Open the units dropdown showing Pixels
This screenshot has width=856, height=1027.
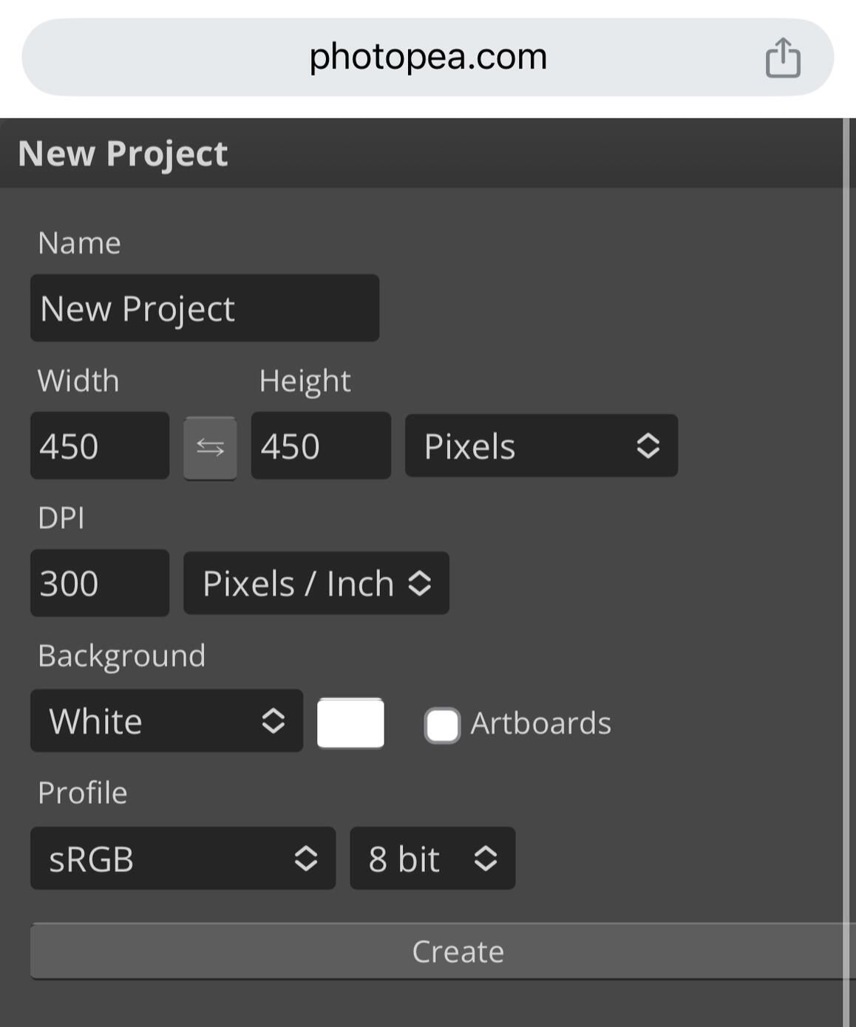(541, 446)
